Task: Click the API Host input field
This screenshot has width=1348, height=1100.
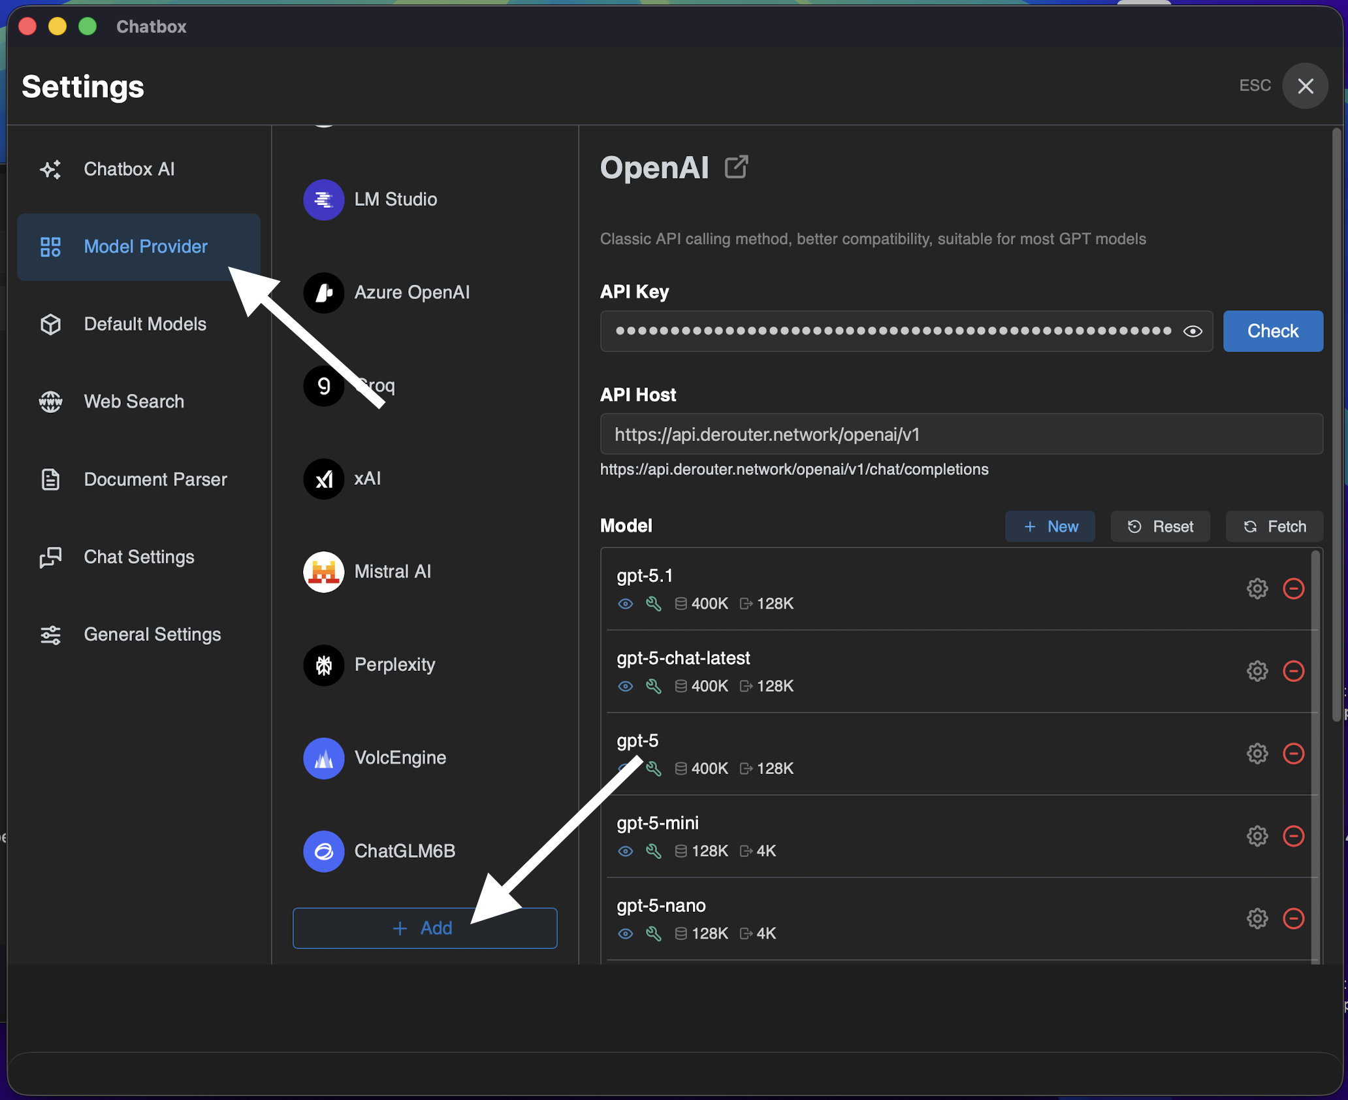Action: pos(961,434)
